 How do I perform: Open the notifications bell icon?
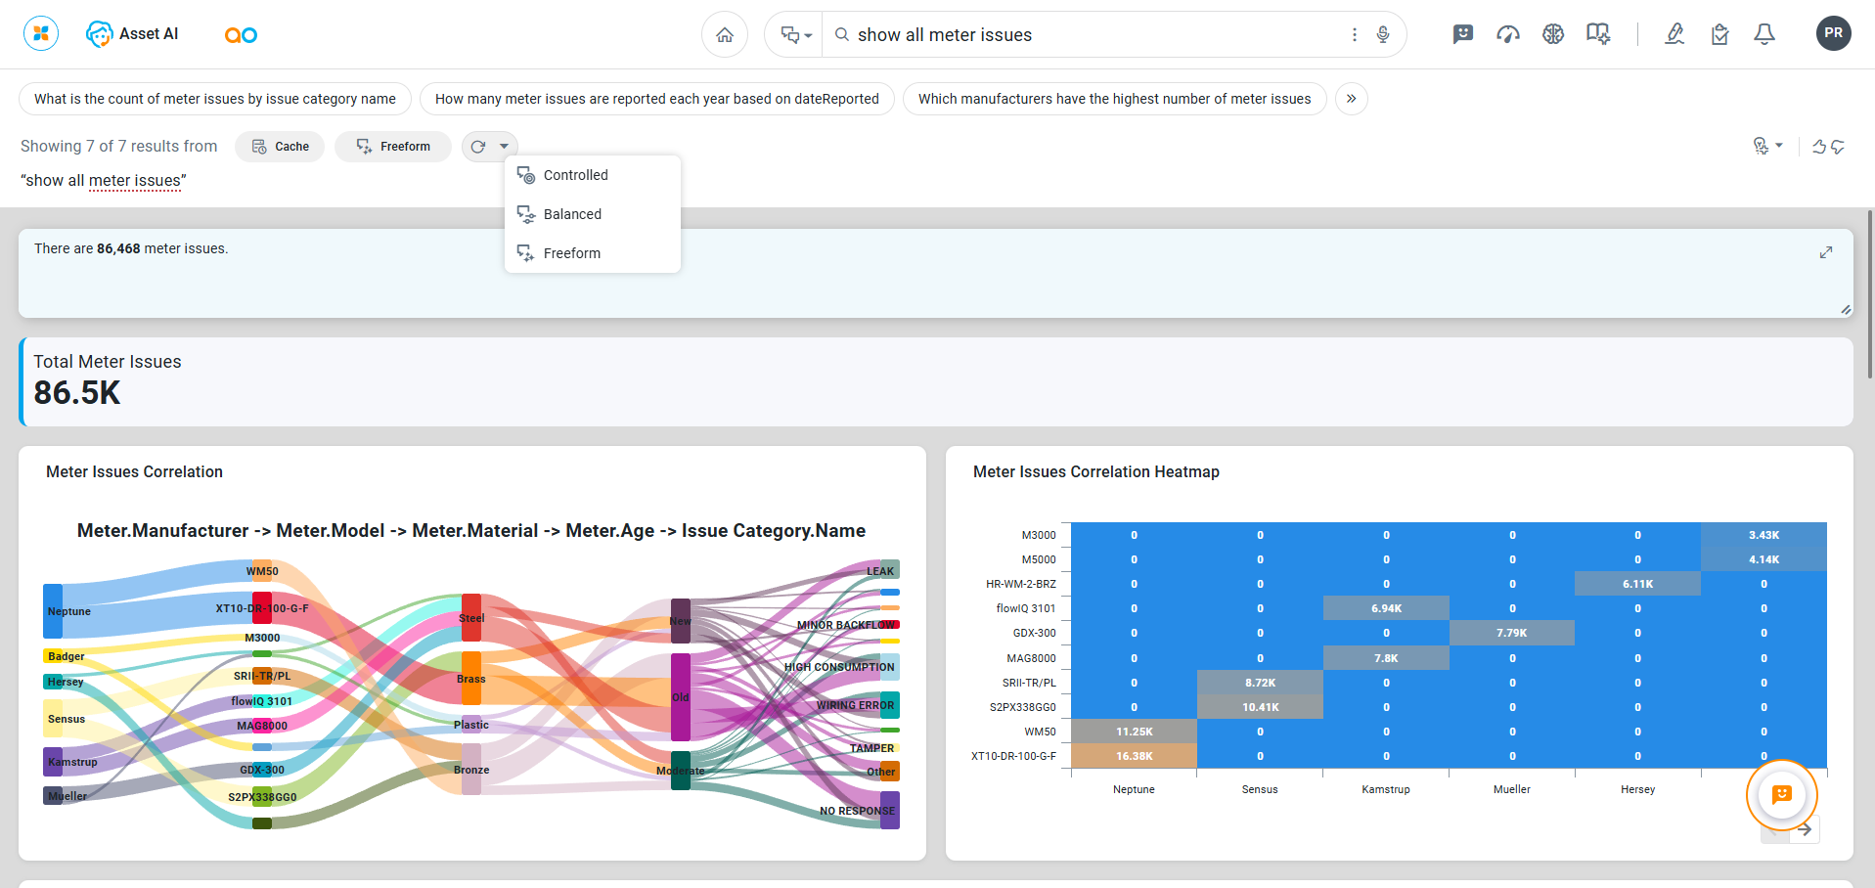[1764, 35]
